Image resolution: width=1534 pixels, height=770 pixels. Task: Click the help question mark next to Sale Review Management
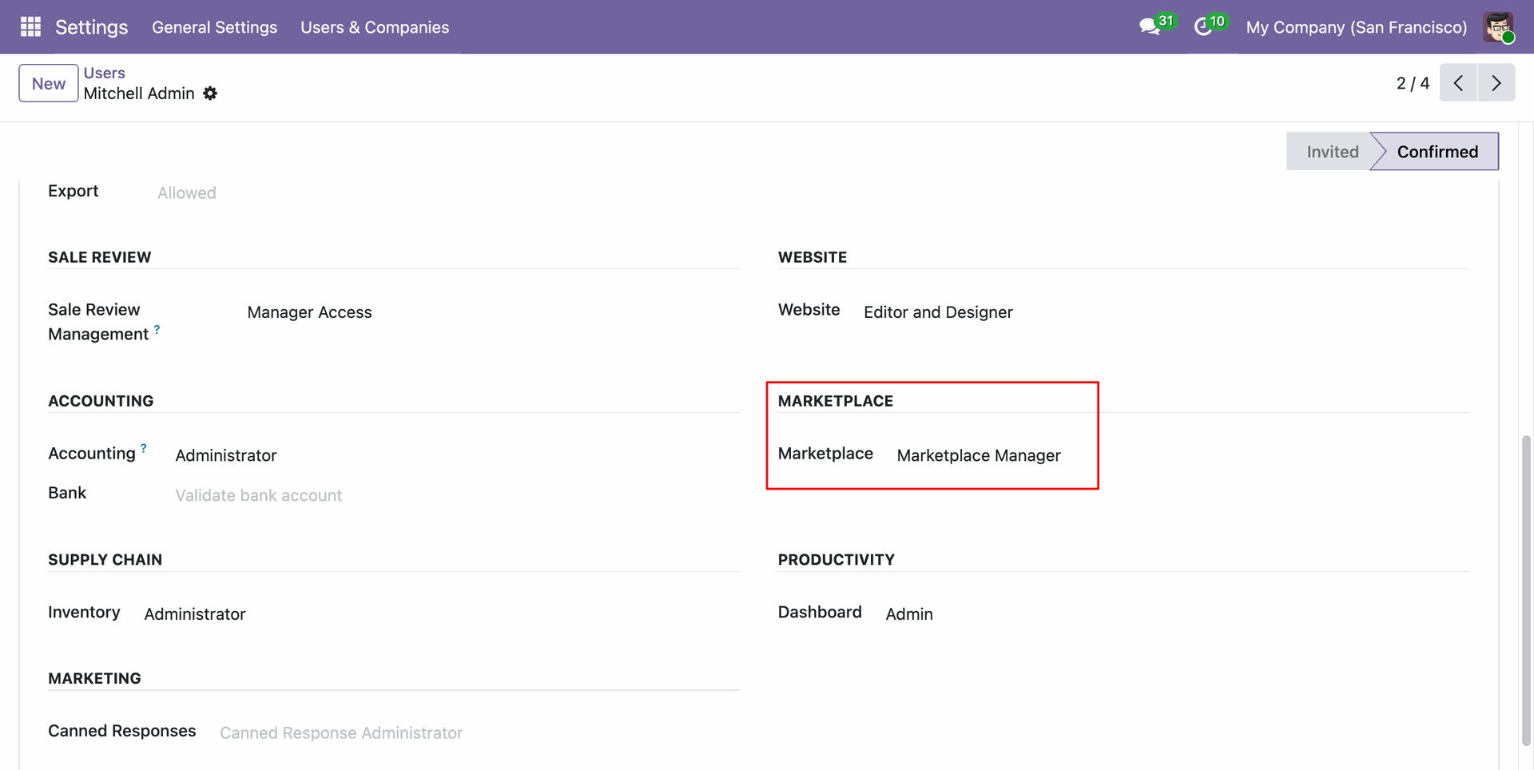click(157, 329)
